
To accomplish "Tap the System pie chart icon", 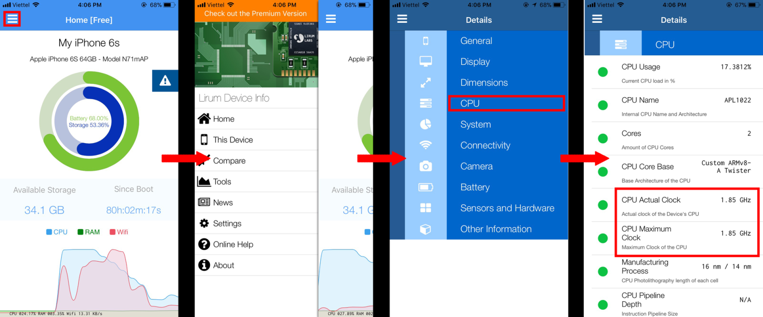I will click(425, 124).
